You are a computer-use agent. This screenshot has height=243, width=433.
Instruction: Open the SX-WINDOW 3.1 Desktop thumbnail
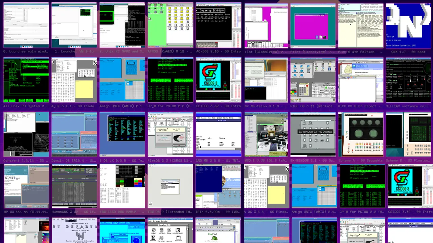[313, 135]
